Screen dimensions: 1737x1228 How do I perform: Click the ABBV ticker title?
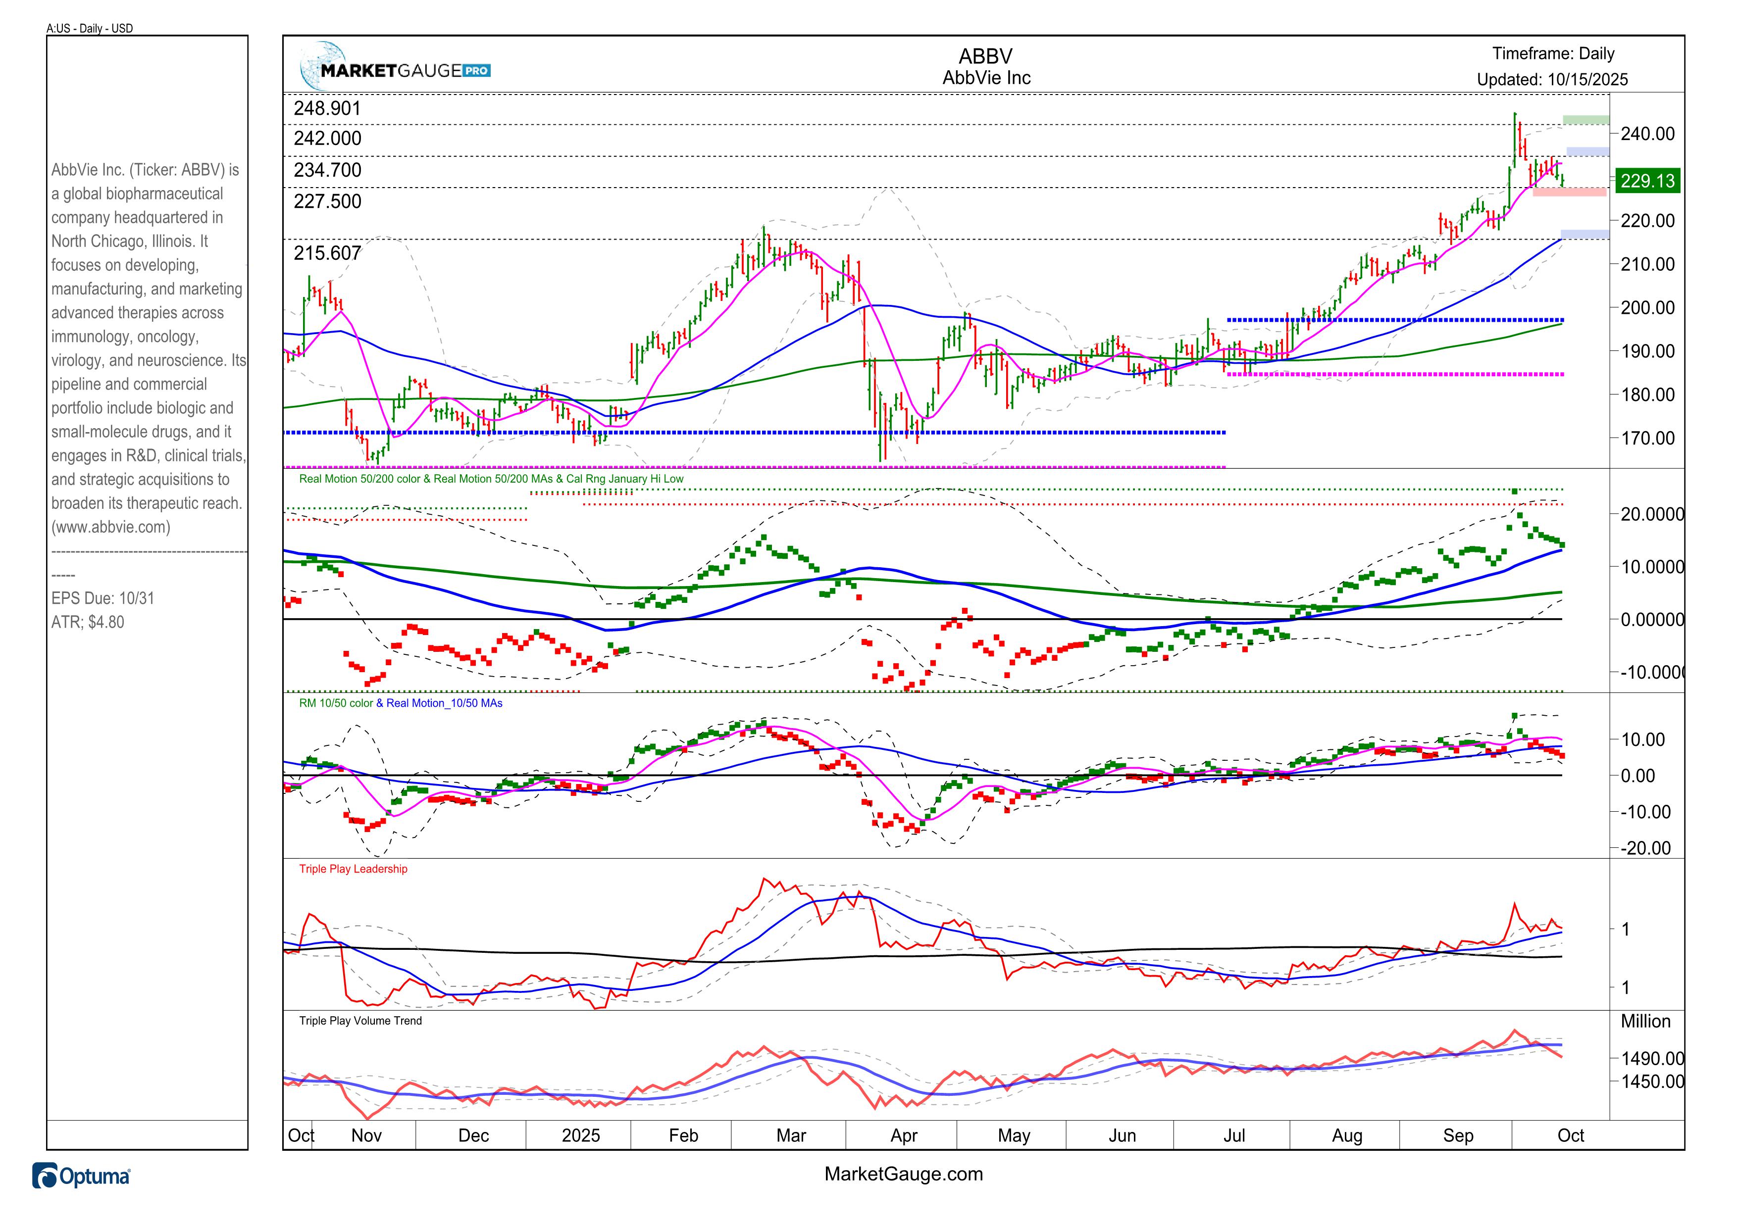click(x=985, y=56)
